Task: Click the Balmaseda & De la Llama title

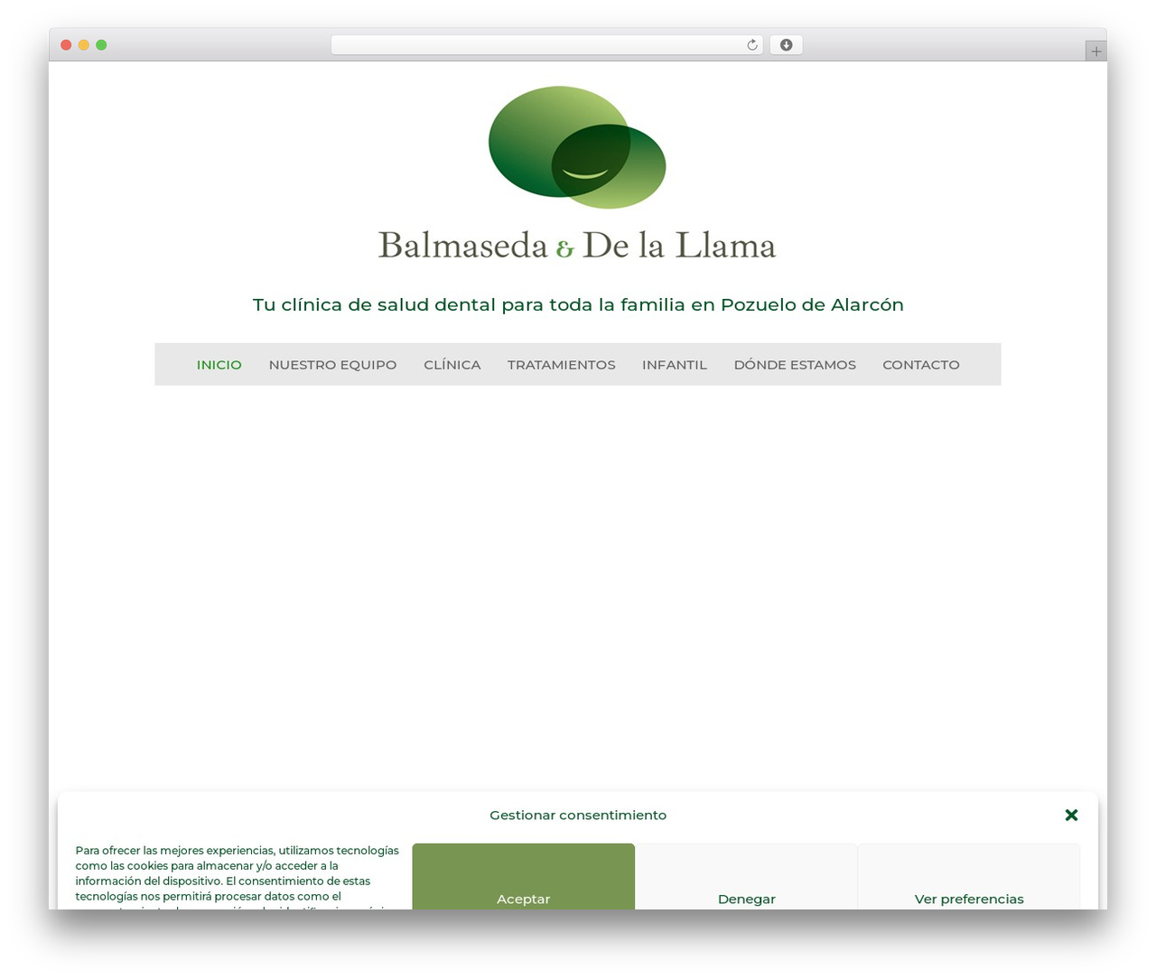Action: coord(577,245)
